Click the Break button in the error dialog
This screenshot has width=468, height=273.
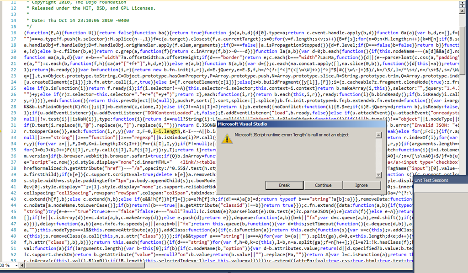284,185
